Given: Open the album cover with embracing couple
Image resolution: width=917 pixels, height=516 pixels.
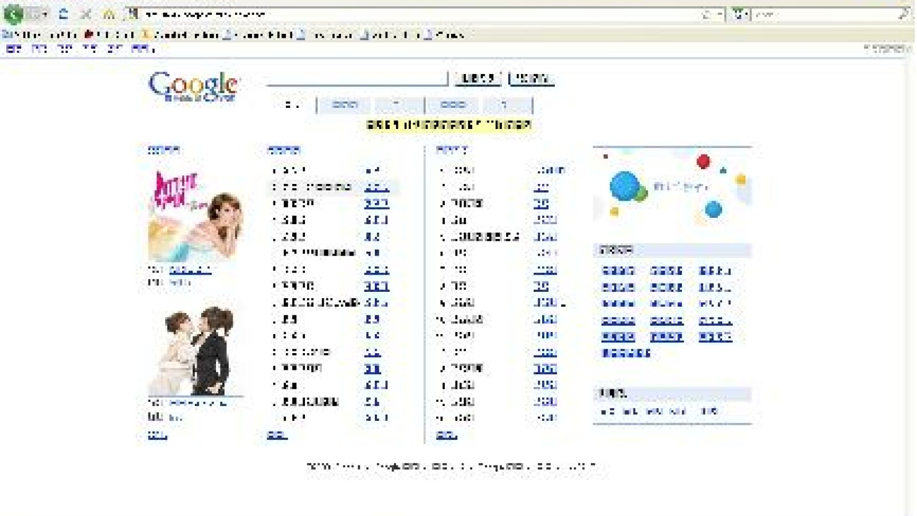Looking at the screenshot, I should point(195,350).
